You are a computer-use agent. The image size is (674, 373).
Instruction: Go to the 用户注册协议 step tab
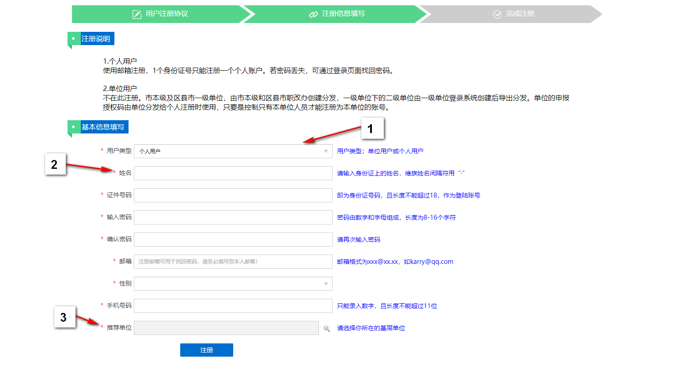167,14
